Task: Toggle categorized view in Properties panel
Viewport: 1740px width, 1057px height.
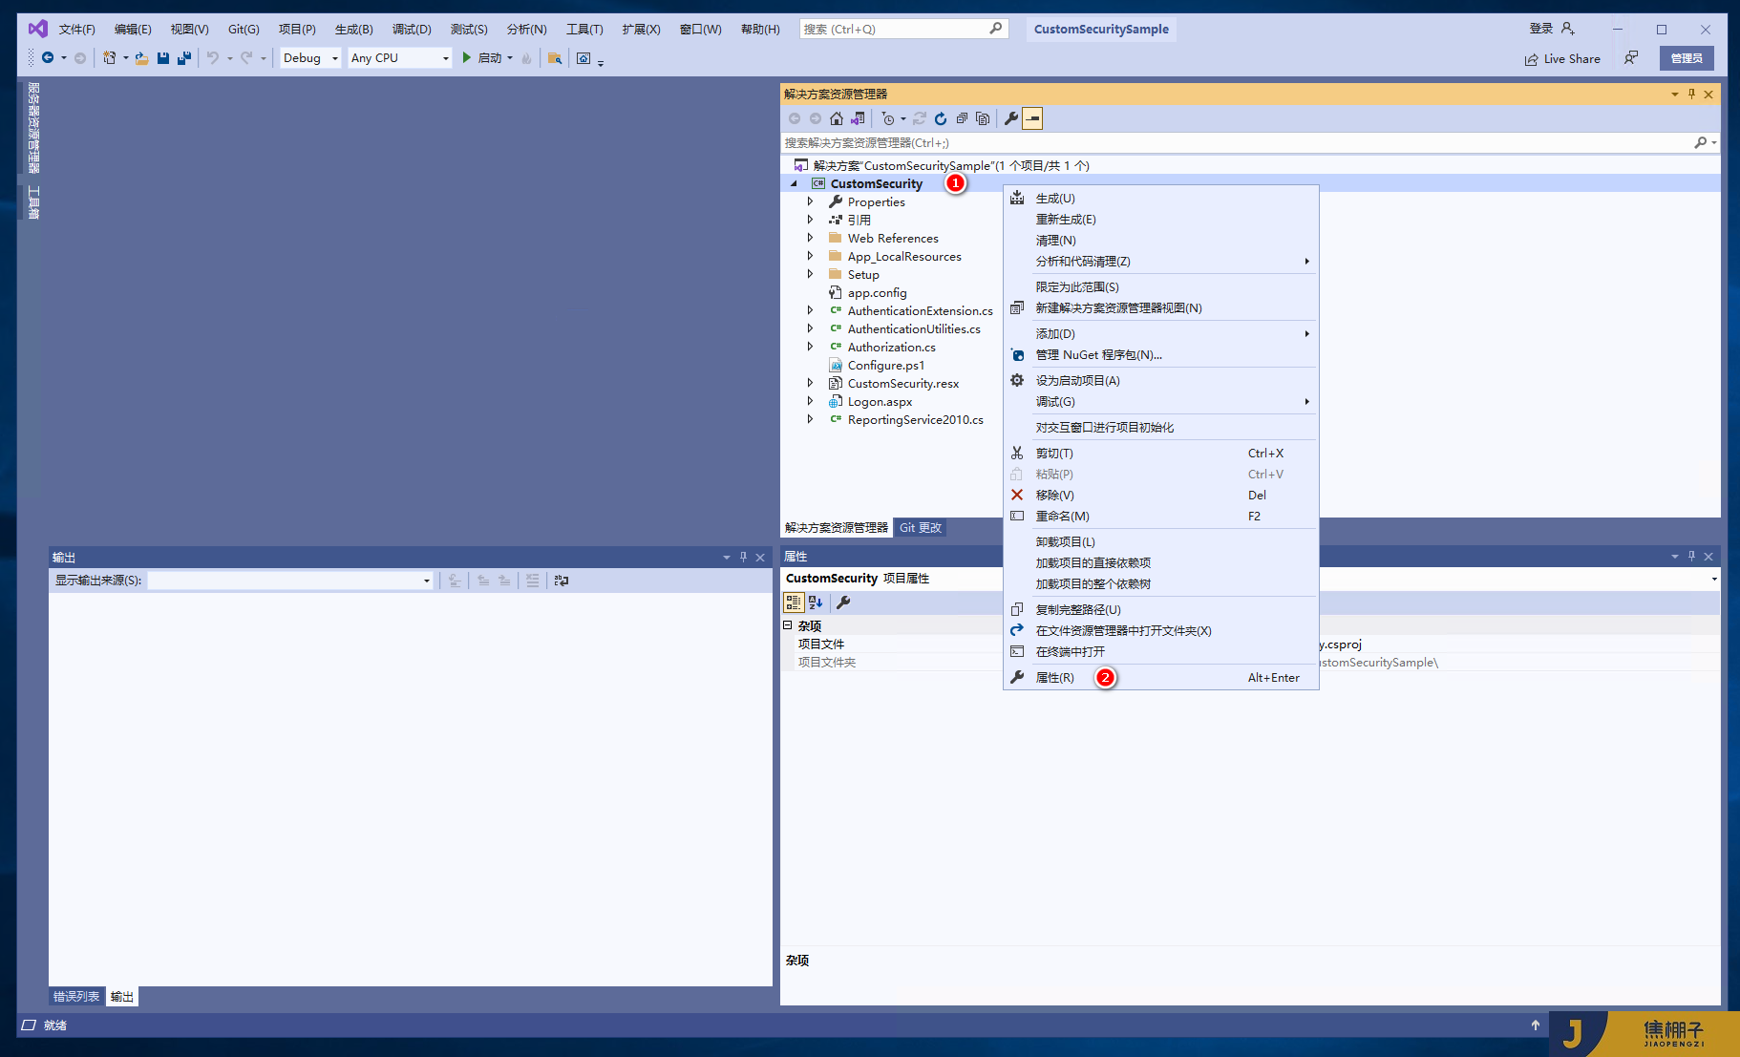Action: [x=794, y=602]
